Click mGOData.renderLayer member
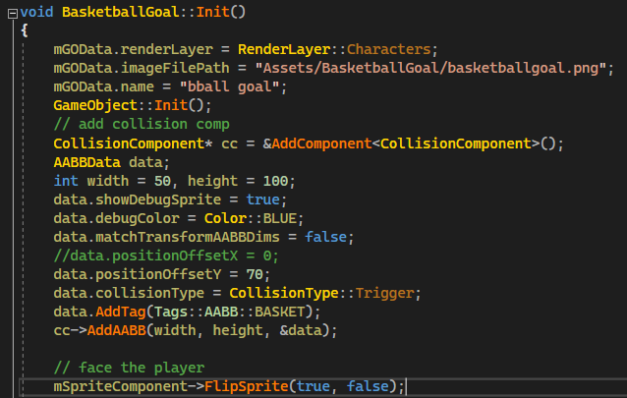The width and height of the screenshot is (627, 398). [x=133, y=49]
